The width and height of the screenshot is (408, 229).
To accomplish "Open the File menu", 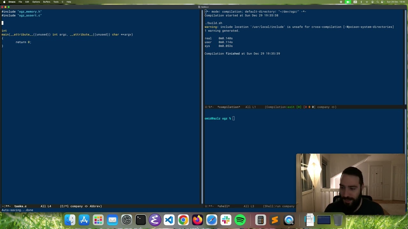I will coord(20,2).
